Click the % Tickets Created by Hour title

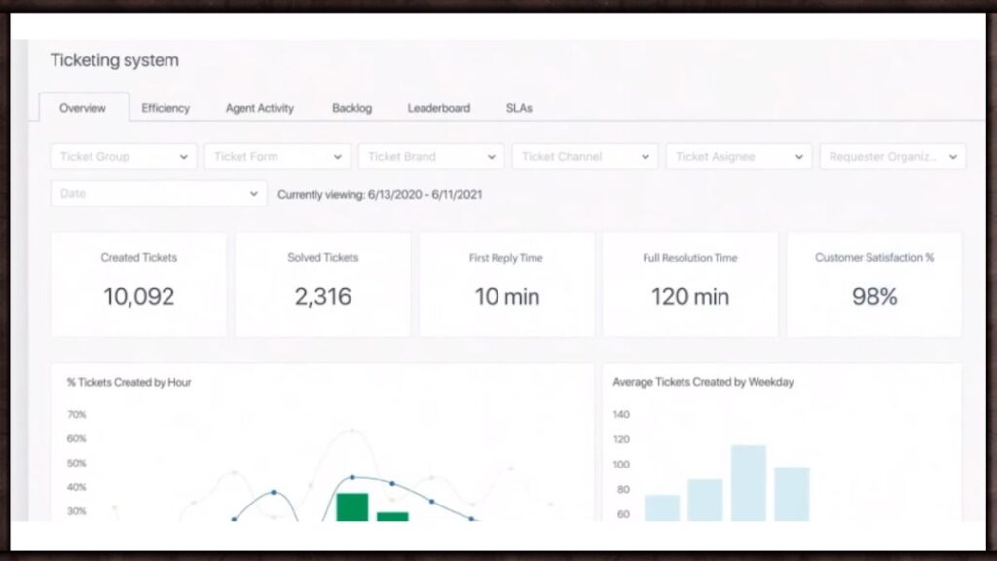coord(129,382)
